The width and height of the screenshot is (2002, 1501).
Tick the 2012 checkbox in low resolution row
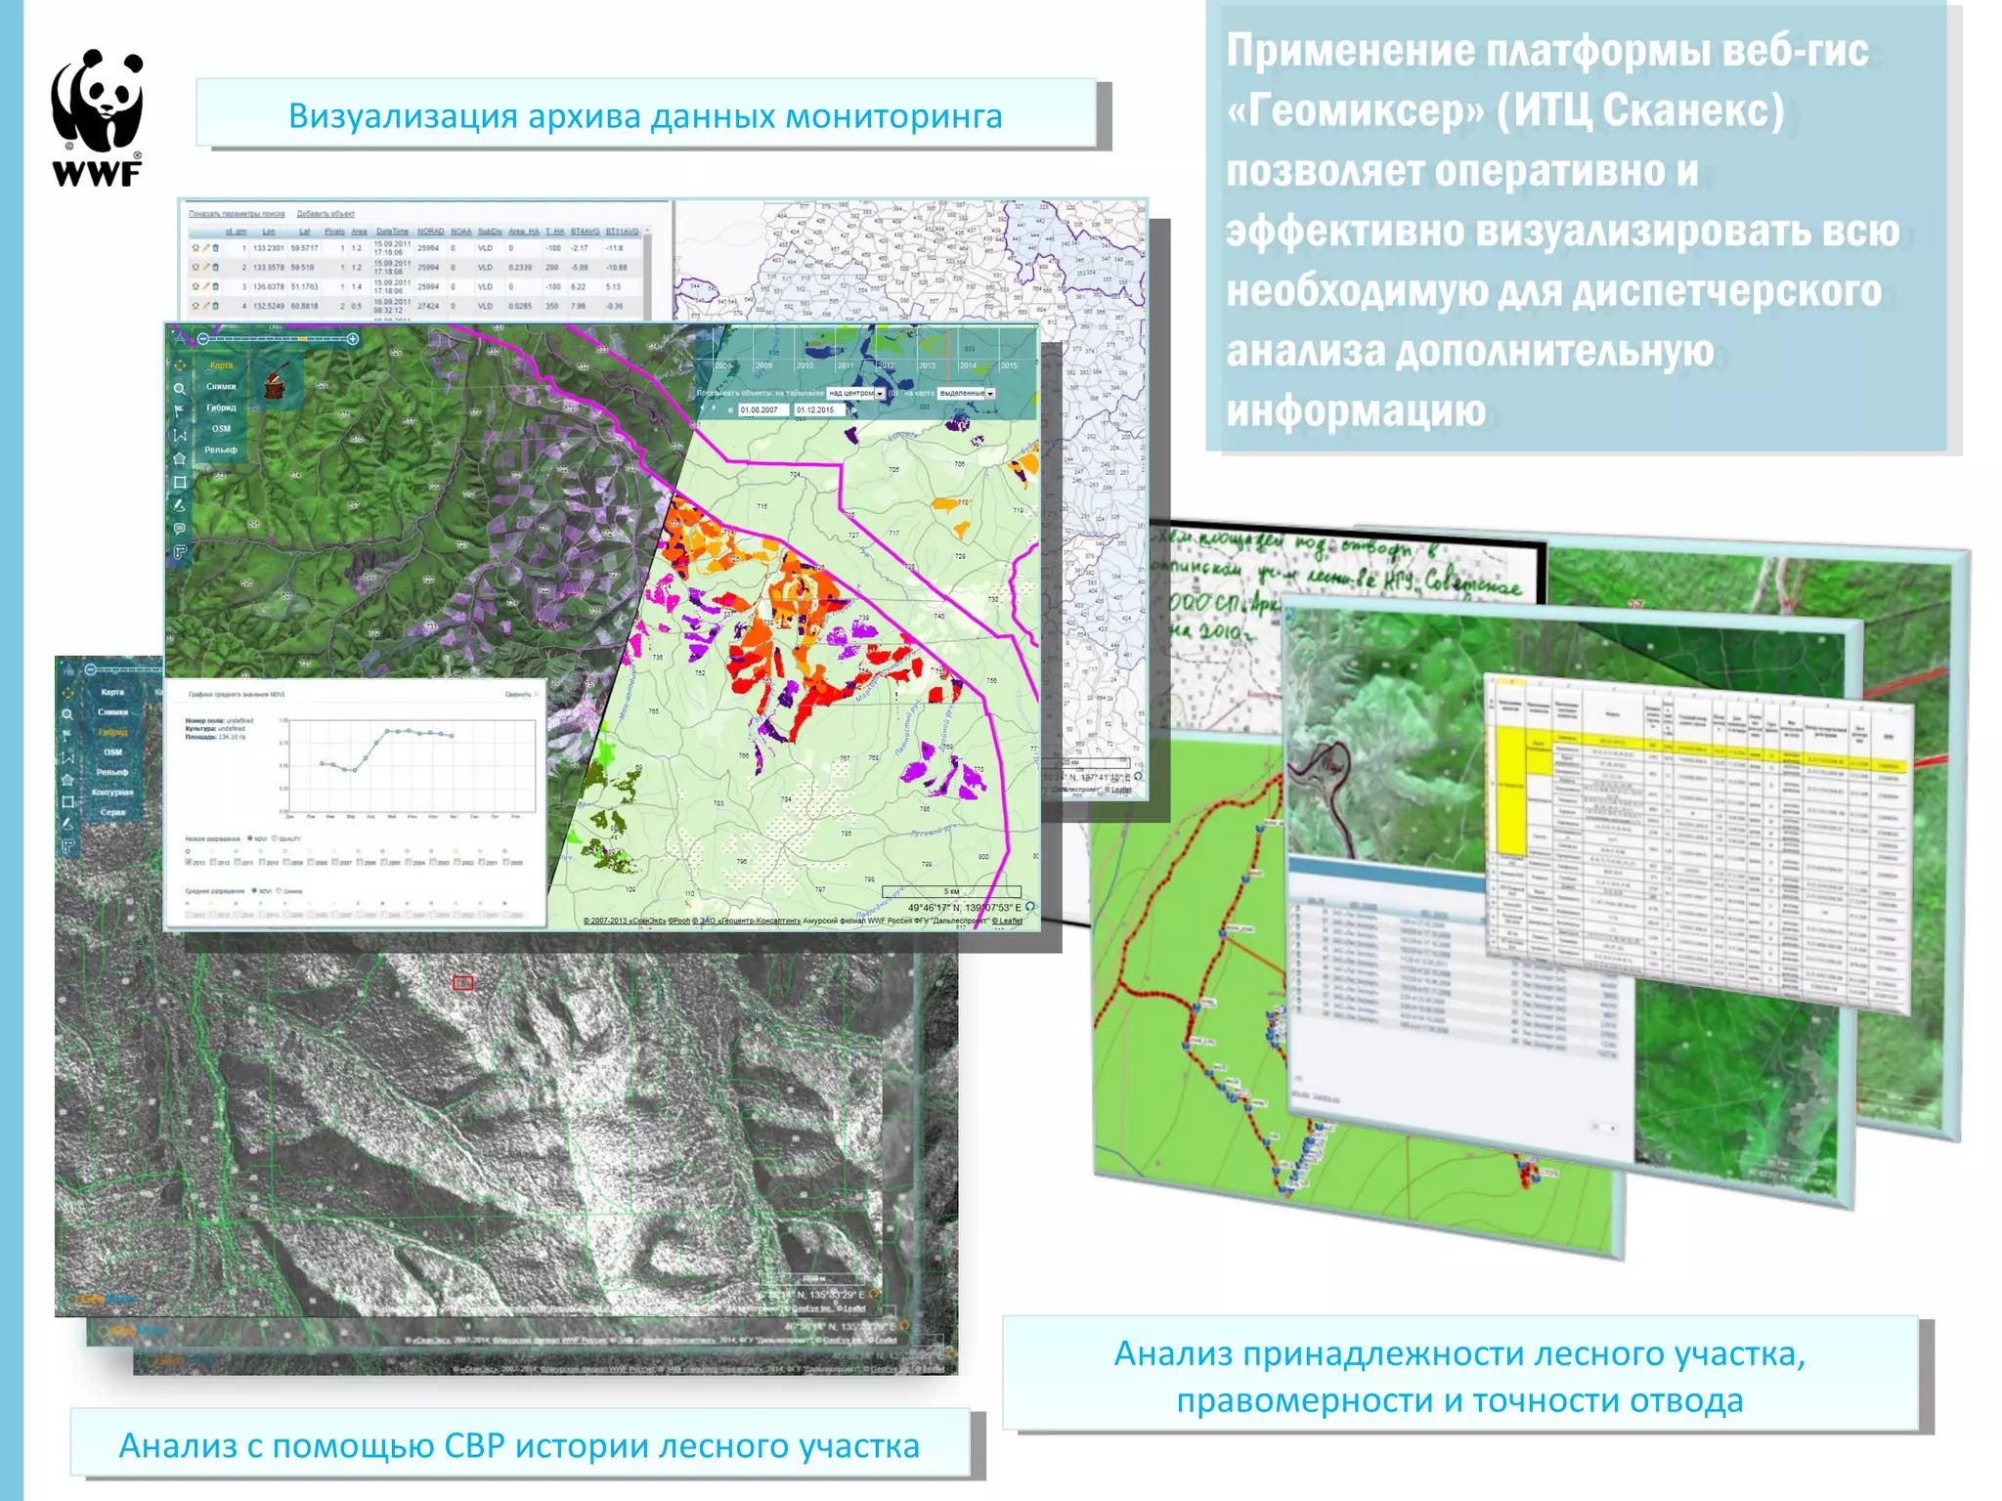click(x=214, y=863)
